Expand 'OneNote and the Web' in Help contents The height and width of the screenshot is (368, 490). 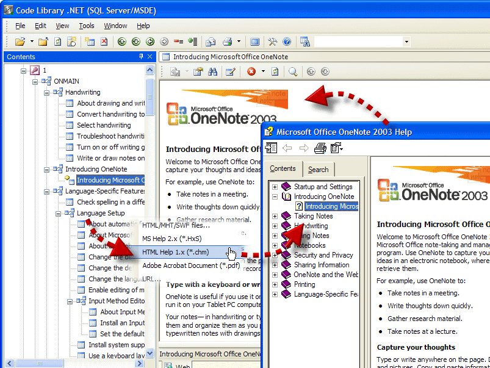point(275,275)
